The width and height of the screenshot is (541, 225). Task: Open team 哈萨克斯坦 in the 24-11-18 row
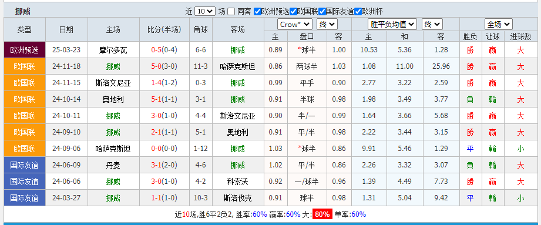[238, 66]
